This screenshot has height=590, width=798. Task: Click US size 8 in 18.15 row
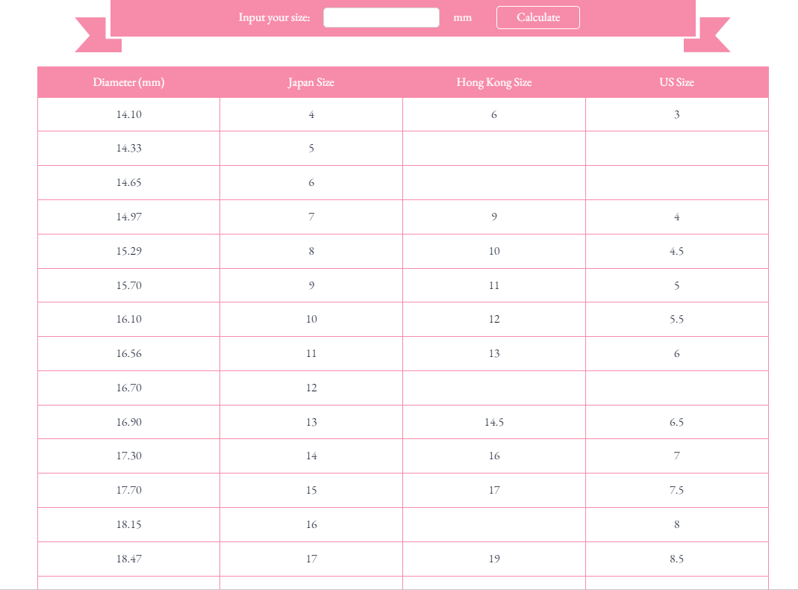pyautogui.click(x=677, y=525)
